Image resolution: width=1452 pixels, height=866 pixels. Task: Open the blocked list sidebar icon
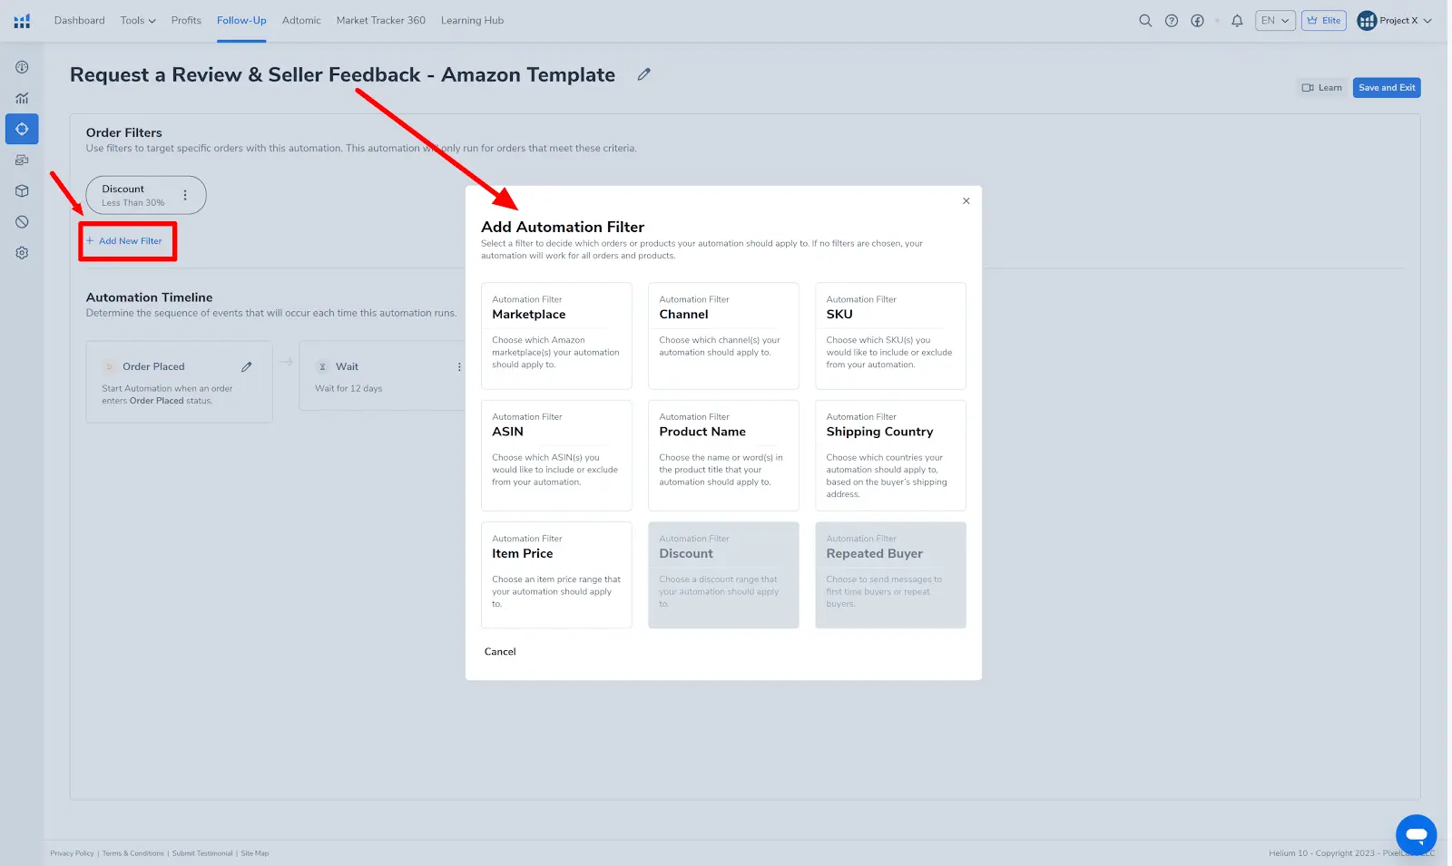(22, 221)
